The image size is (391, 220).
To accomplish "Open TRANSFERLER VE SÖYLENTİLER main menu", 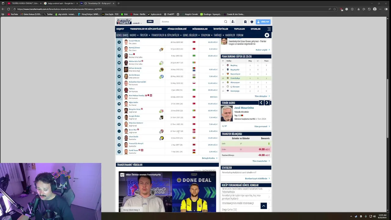I will click(146, 29).
